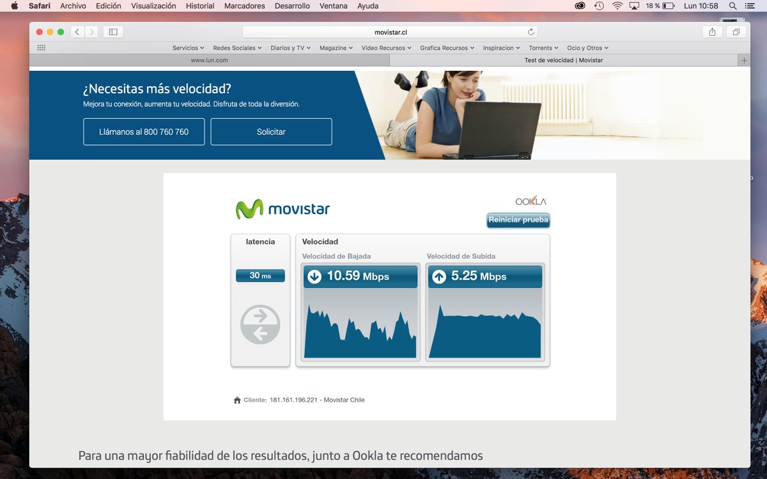The height and width of the screenshot is (479, 767).
Task: Open Notification Center icon
Action: click(750, 6)
